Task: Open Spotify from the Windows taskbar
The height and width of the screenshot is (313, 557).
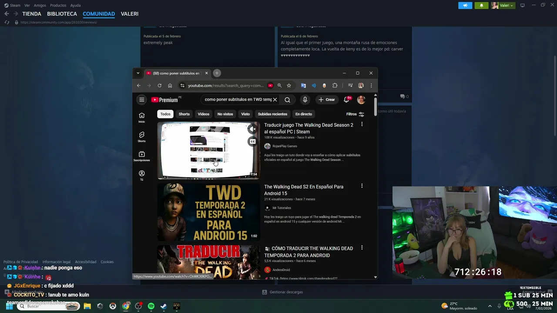Action: pyautogui.click(x=151, y=306)
